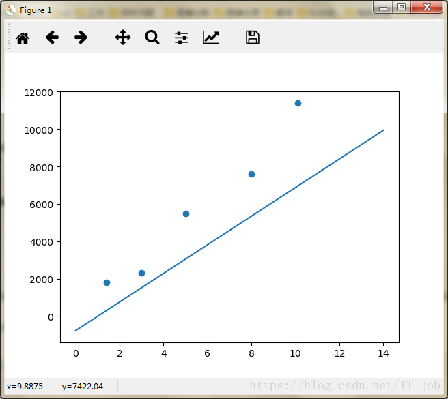The height and width of the screenshot is (399, 448).
Task: Click the status bar x=9.8875 readout
Action: click(x=25, y=387)
